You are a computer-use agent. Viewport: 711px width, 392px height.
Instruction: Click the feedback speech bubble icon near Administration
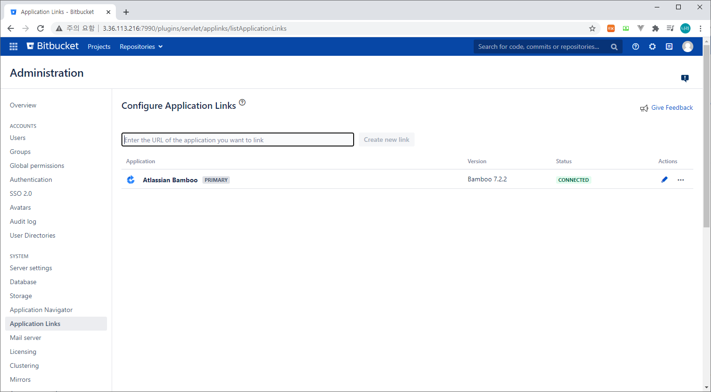pyautogui.click(x=685, y=79)
